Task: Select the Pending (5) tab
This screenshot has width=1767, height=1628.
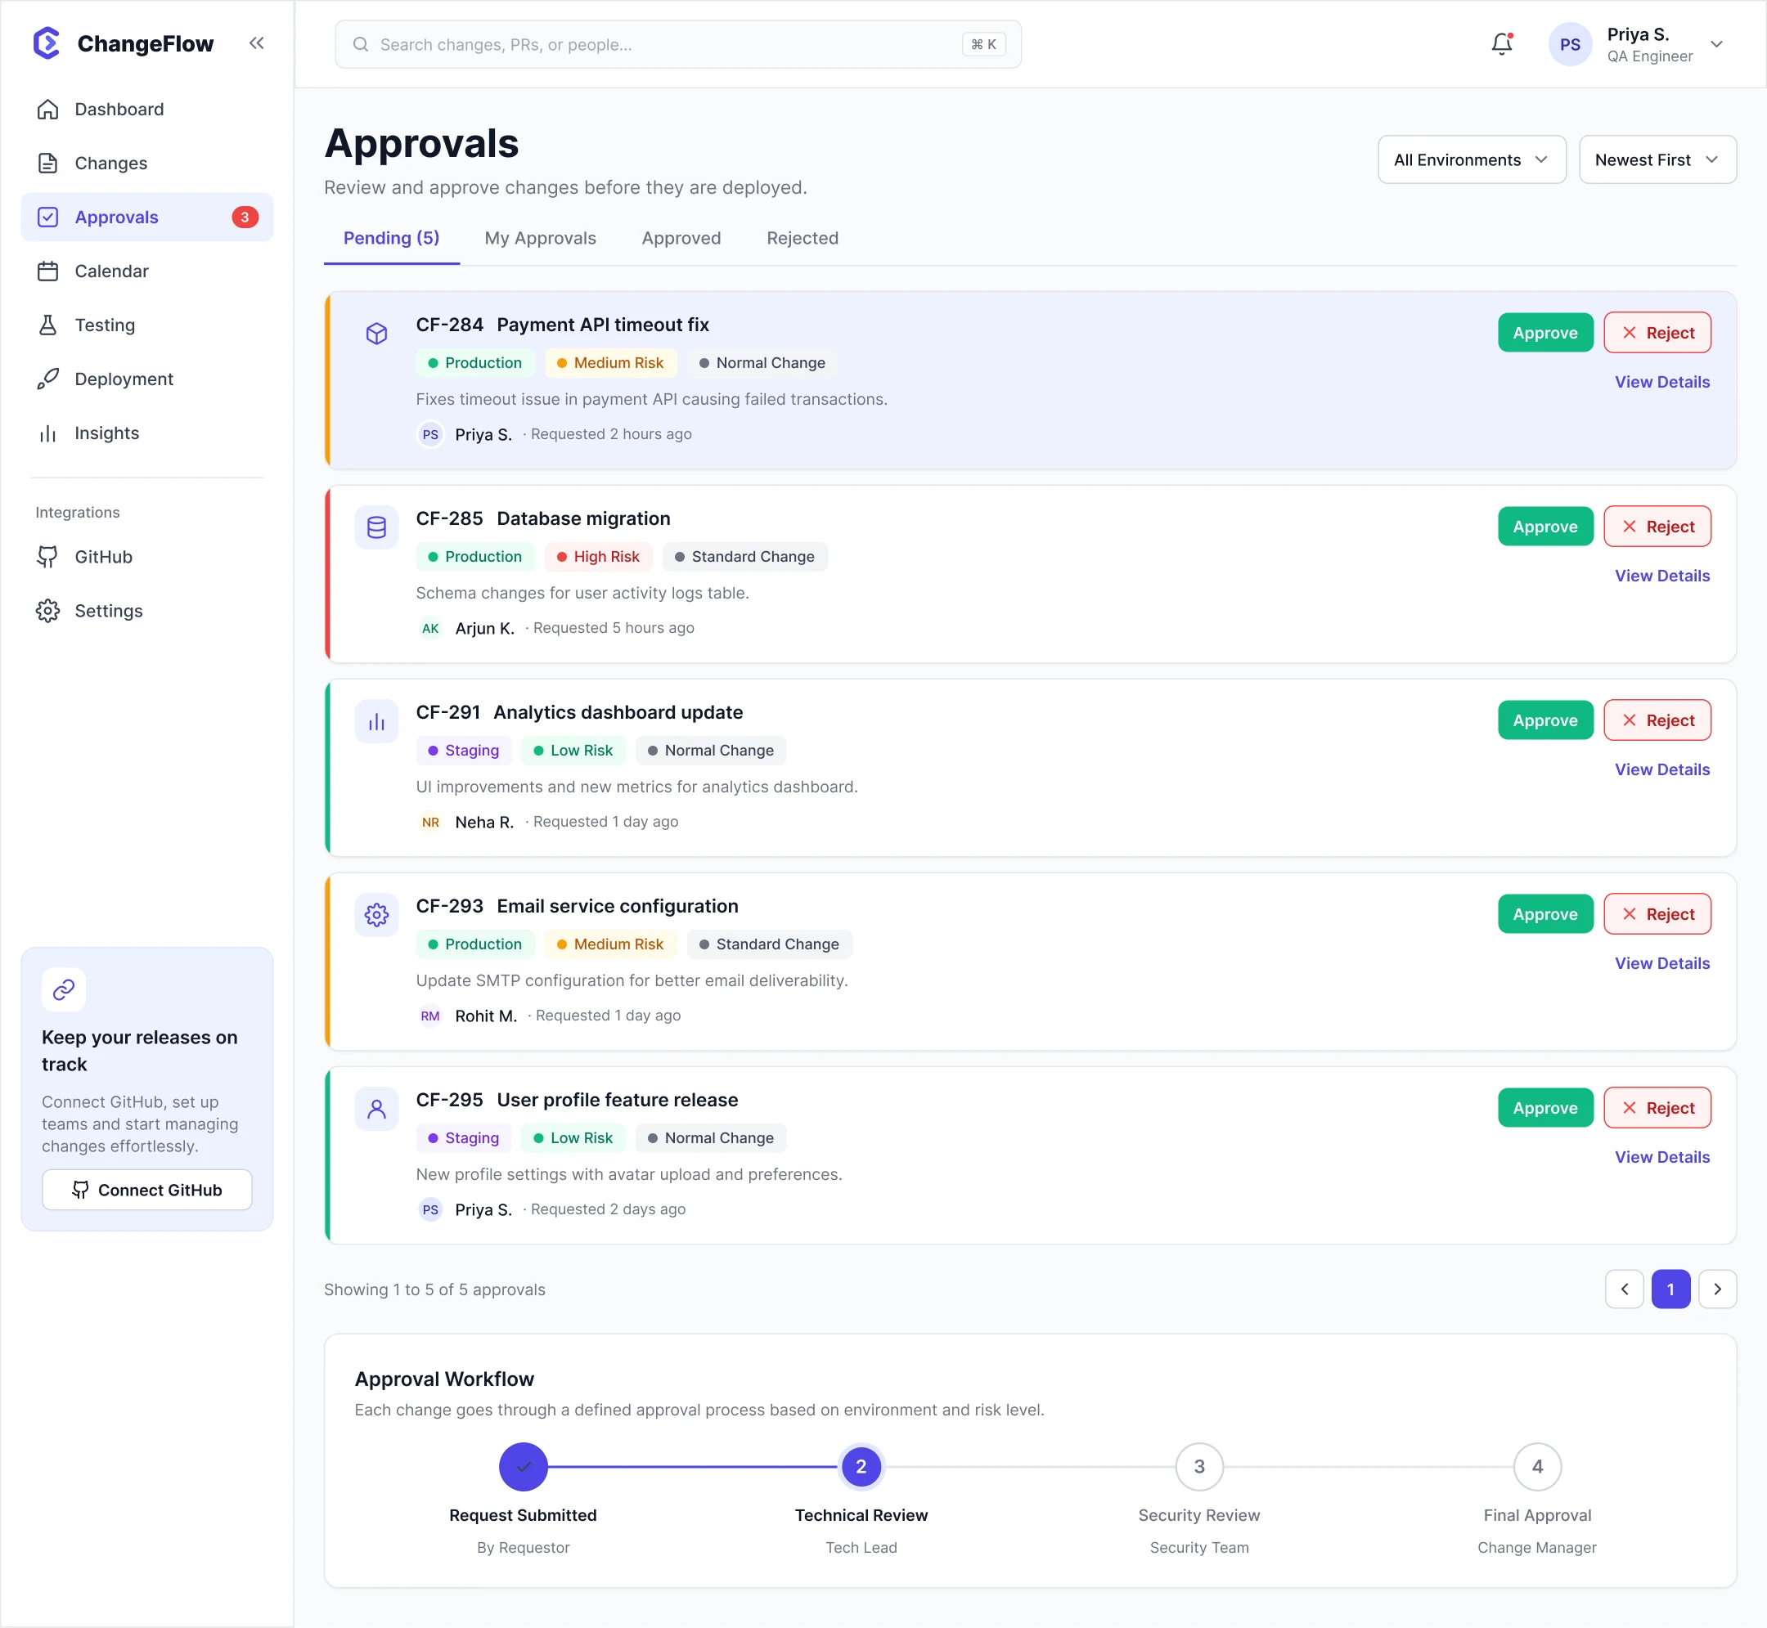Action: tap(391, 238)
